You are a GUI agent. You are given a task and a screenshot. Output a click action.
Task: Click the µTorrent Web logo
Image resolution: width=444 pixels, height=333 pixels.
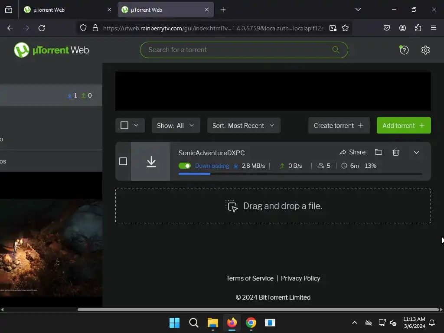52,50
